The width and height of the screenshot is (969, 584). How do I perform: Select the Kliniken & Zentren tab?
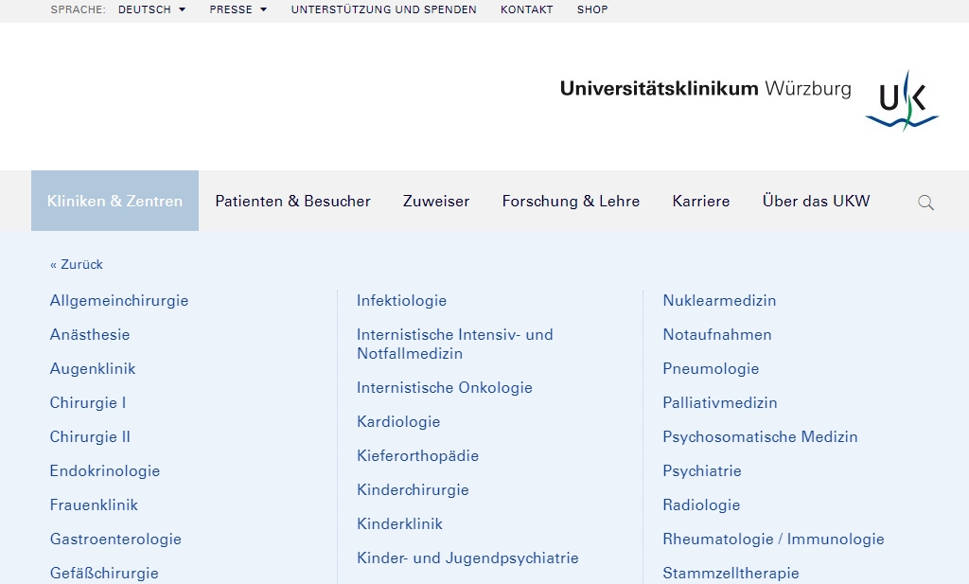[115, 201]
